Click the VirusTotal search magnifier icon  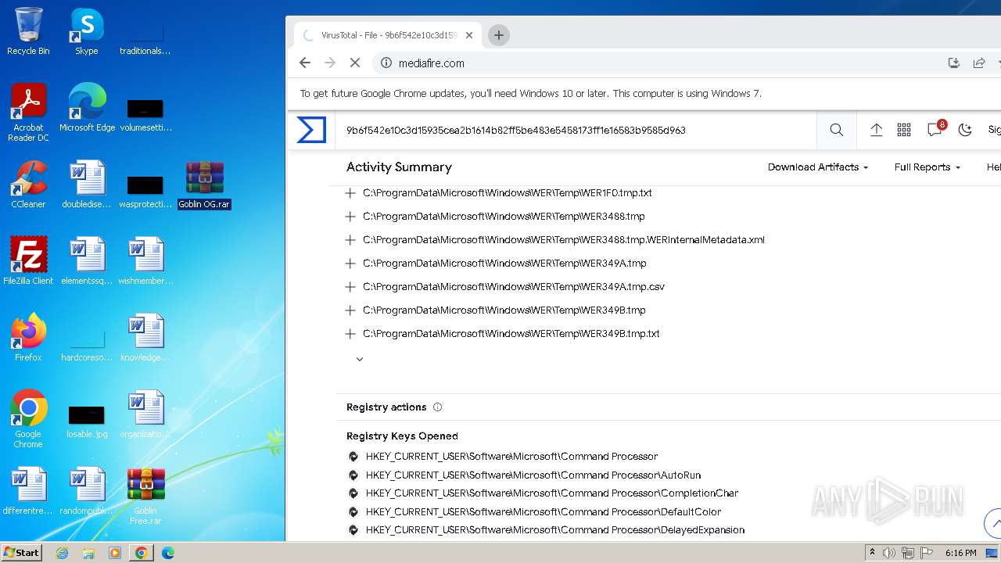tap(836, 130)
